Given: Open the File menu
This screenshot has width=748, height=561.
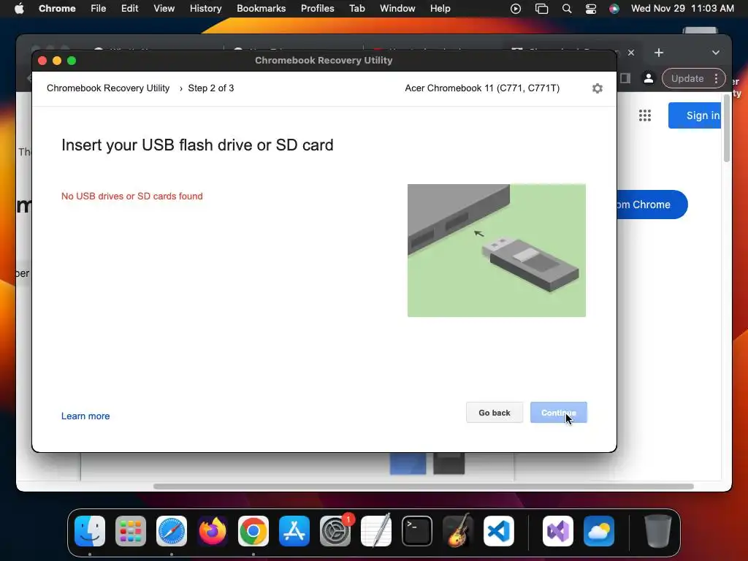Looking at the screenshot, I should click(99, 9).
